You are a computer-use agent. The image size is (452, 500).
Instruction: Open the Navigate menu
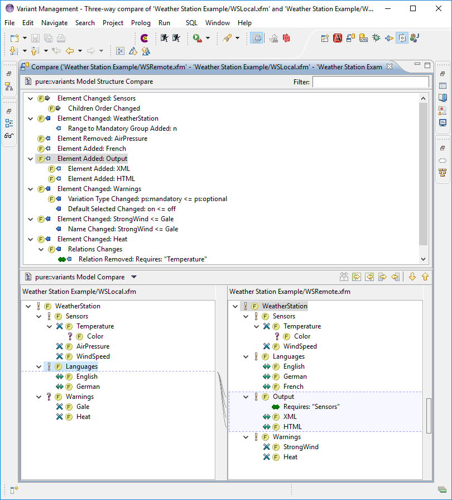pyautogui.click(x=55, y=23)
